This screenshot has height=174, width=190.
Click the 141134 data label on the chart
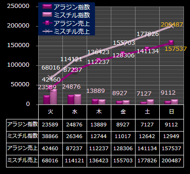tap(148, 51)
